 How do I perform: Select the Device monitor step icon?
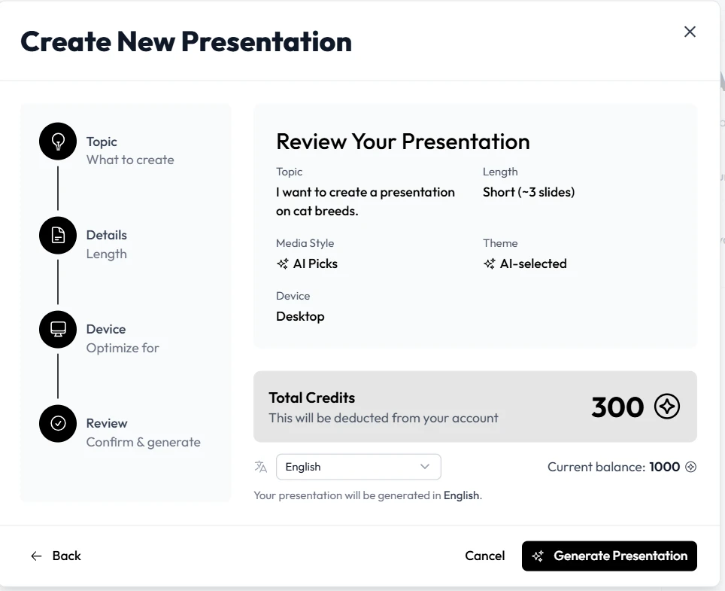click(58, 329)
